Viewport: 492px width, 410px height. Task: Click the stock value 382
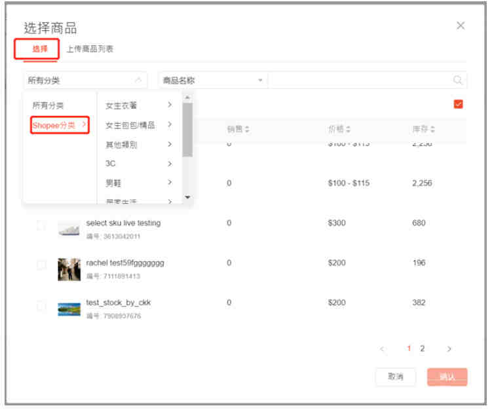pos(419,303)
